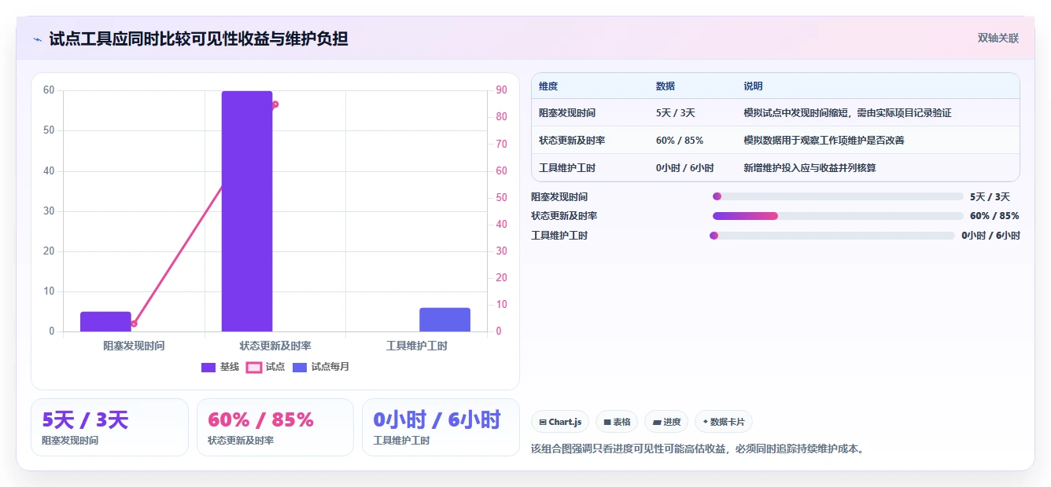Click the 状态更新及时率 progress bar
1051x487 pixels.
(x=838, y=216)
